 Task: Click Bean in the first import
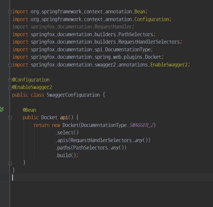140,12
